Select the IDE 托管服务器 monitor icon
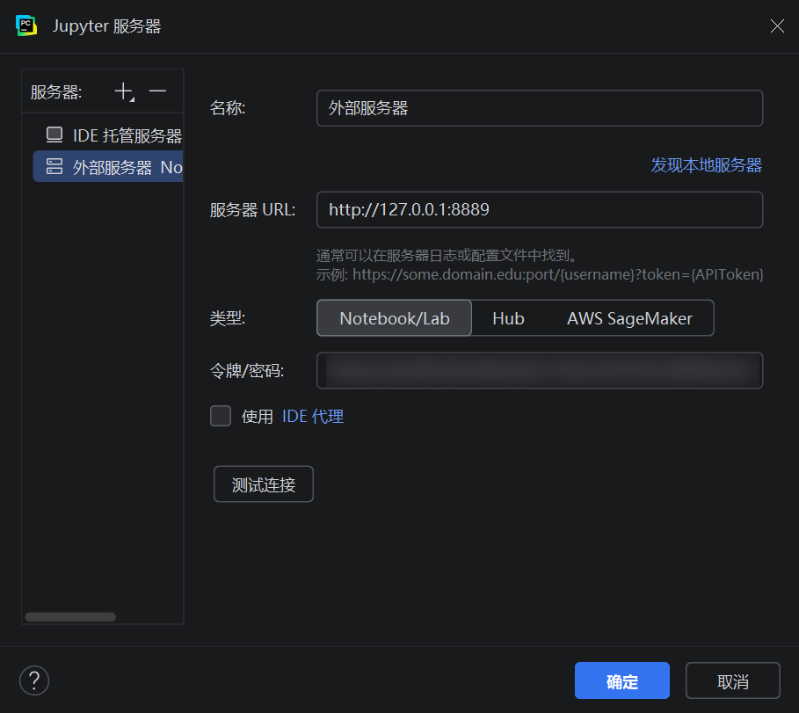Image resolution: width=799 pixels, height=713 pixels. tap(54, 135)
